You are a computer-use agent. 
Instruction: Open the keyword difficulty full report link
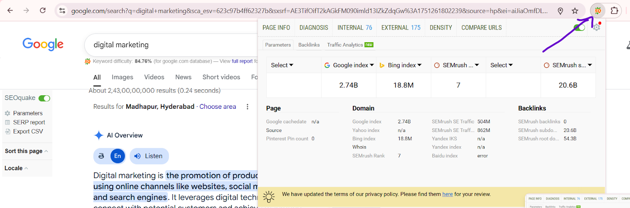point(242,61)
